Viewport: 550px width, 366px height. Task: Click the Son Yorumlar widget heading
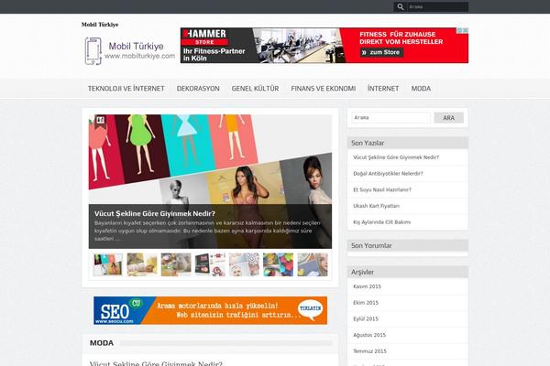pos(371,245)
